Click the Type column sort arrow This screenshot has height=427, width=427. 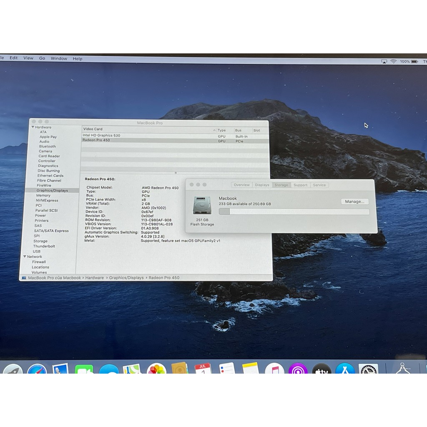[x=214, y=130]
